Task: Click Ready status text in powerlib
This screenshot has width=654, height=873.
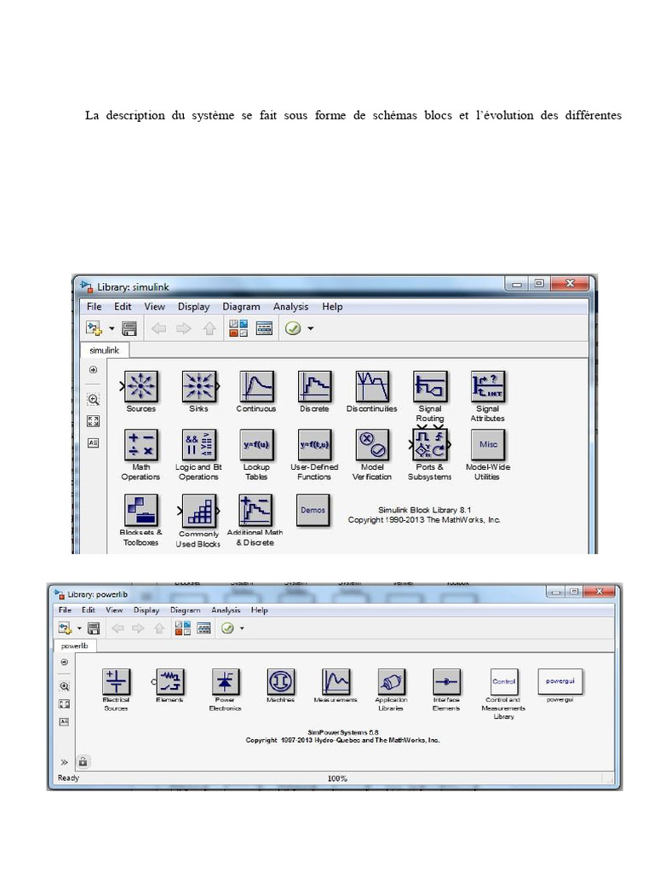Action: point(68,778)
